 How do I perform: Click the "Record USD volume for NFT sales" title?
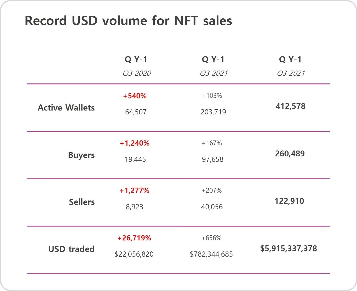point(128,21)
